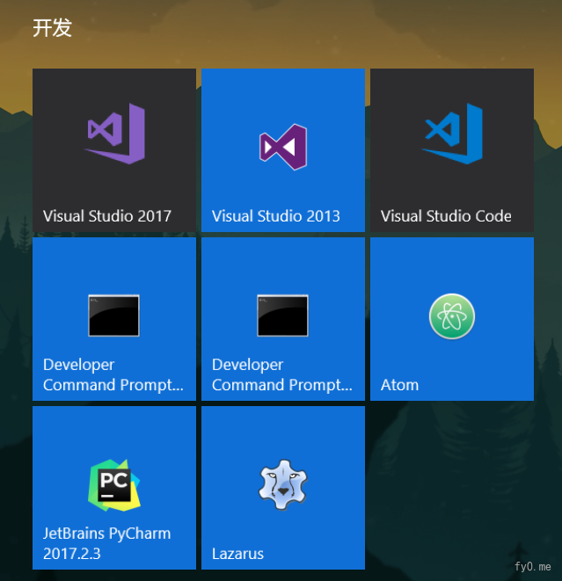The width and height of the screenshot is (562, 581).
Task: Open the purple Visual Studio 2017 icon
Action: [x=115, y=133]
